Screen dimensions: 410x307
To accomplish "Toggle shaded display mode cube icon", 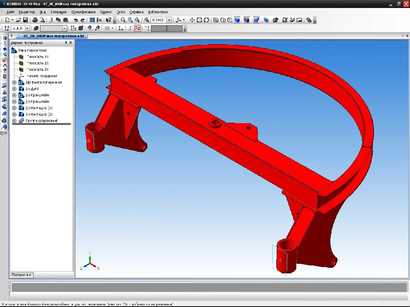I will (237, 20).
